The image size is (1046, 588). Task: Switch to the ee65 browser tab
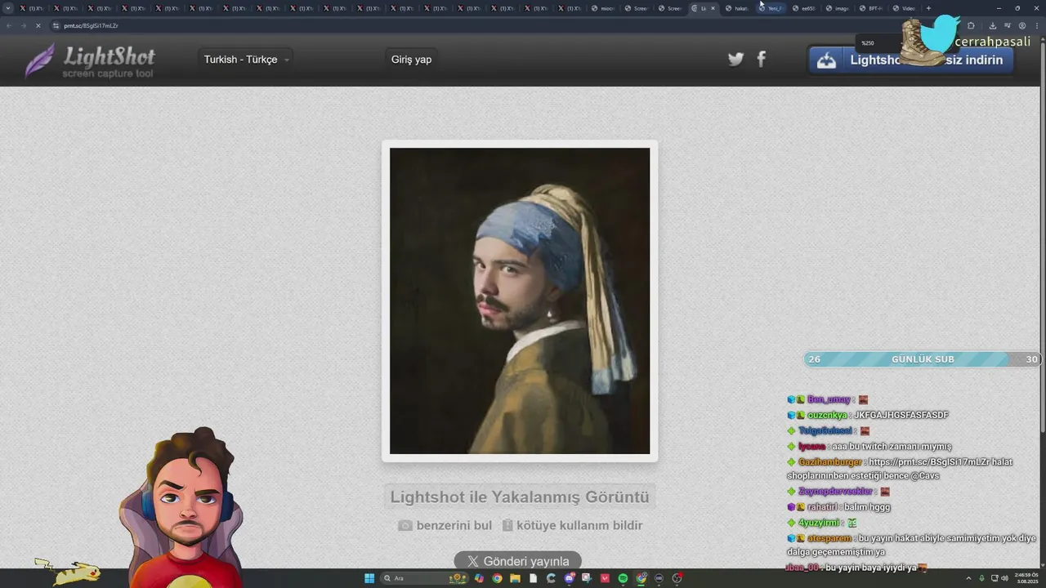pos(804,8)
